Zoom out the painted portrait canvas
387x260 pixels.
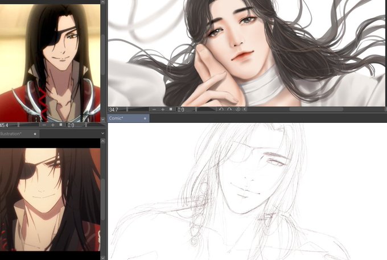[154, 109]
